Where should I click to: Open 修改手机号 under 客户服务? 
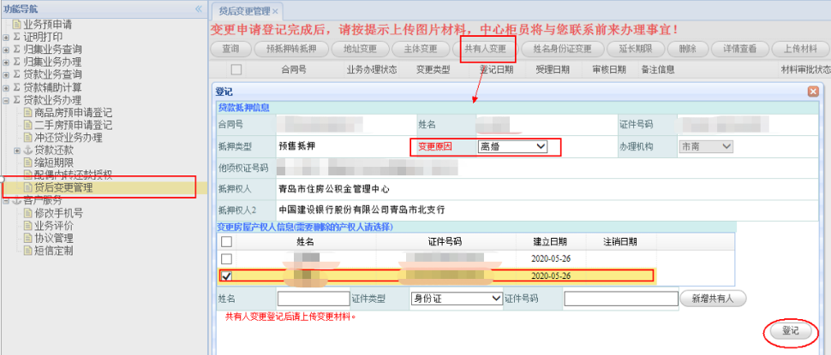(58, 213)
